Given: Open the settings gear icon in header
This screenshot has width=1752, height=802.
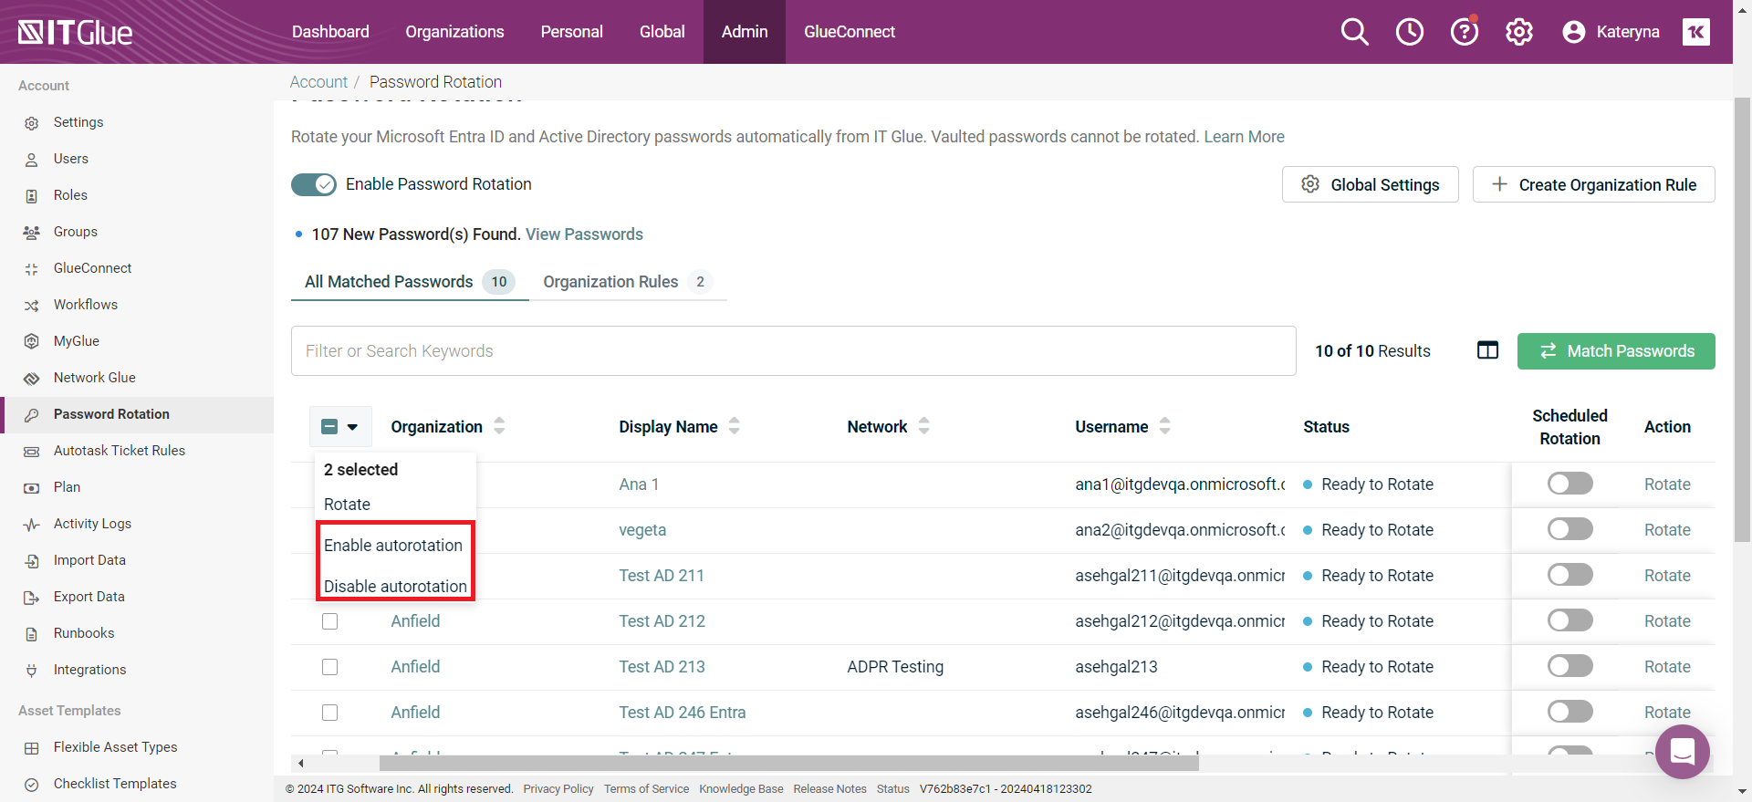Looking at the screenshot, I should 1518,32.
